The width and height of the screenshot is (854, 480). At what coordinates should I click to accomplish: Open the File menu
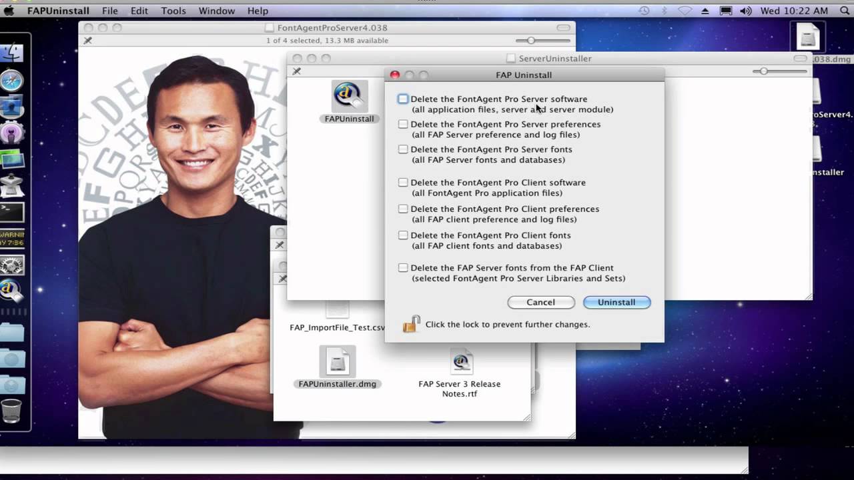(110, 11)
